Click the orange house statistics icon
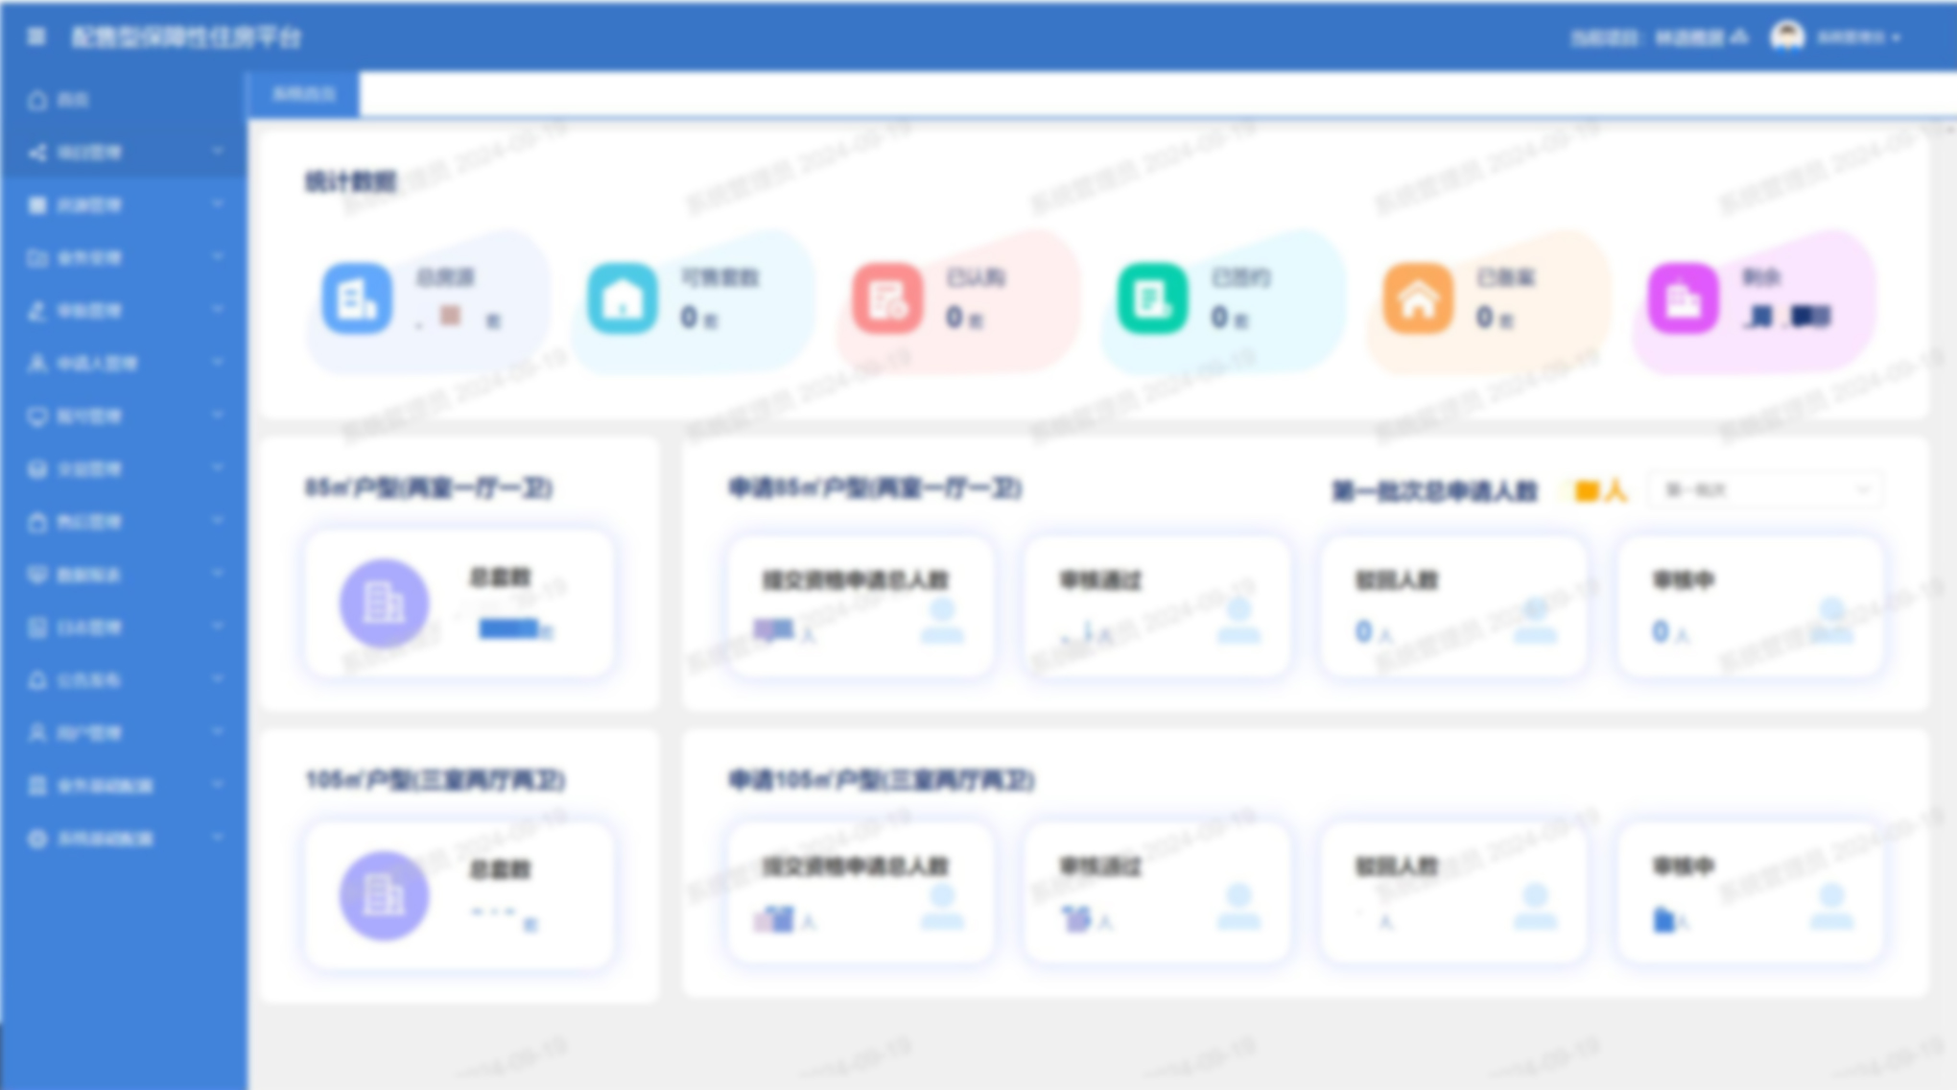The image size is (1957, 1090). point(1418,298)
